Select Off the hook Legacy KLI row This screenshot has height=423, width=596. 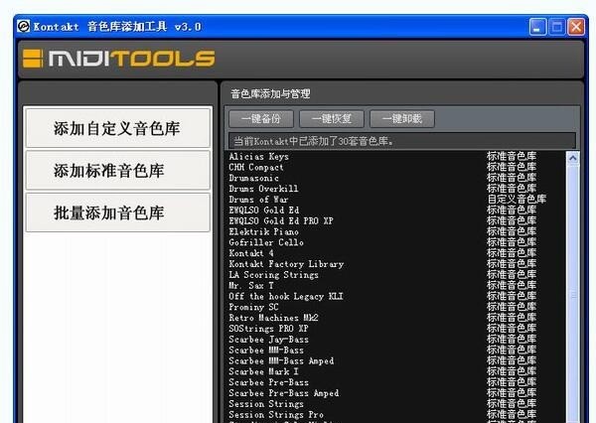(396, 296)
